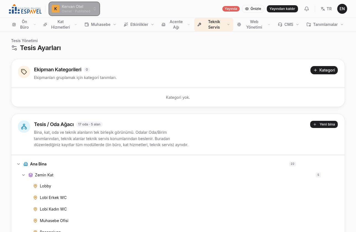The image size is (356, 232).
Task: Click the Zemin Kat layers icon
Action: (31, 175)
